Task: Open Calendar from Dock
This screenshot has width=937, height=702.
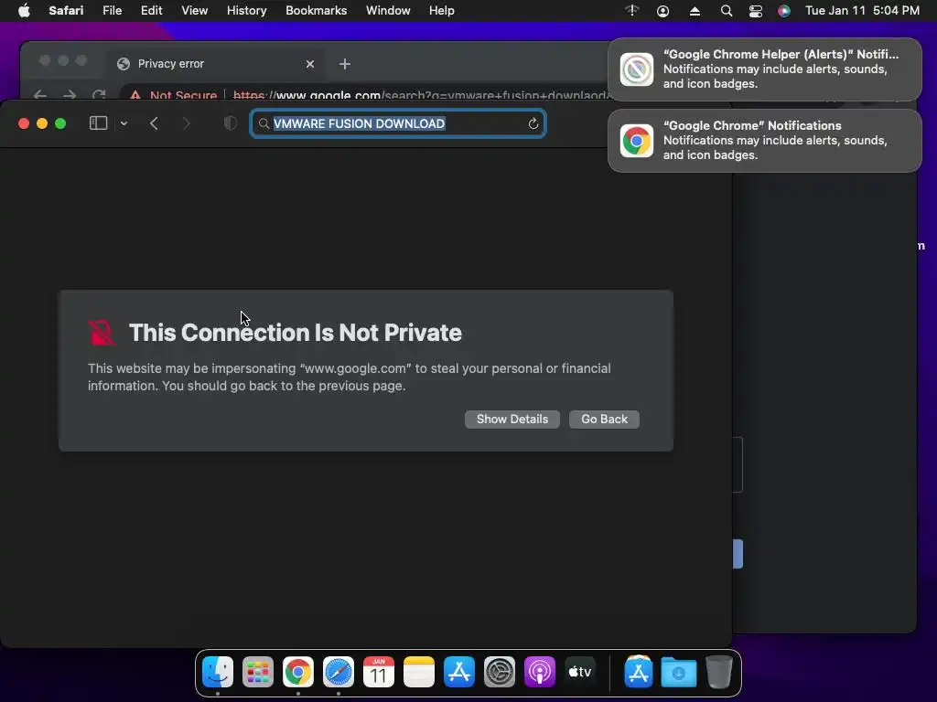Action: coord(378,672)
